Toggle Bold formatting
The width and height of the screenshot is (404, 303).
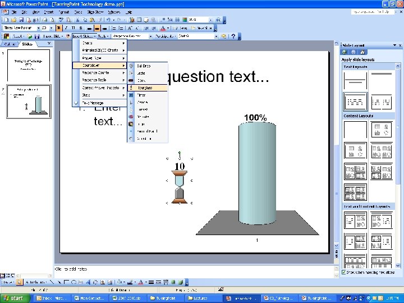point(59,28)
